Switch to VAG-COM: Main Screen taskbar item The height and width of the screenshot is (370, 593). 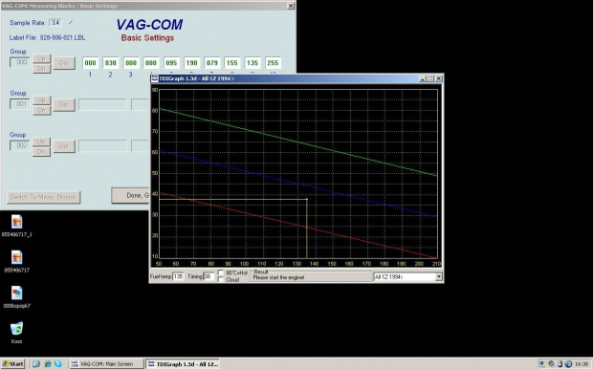tap(107, 363)
